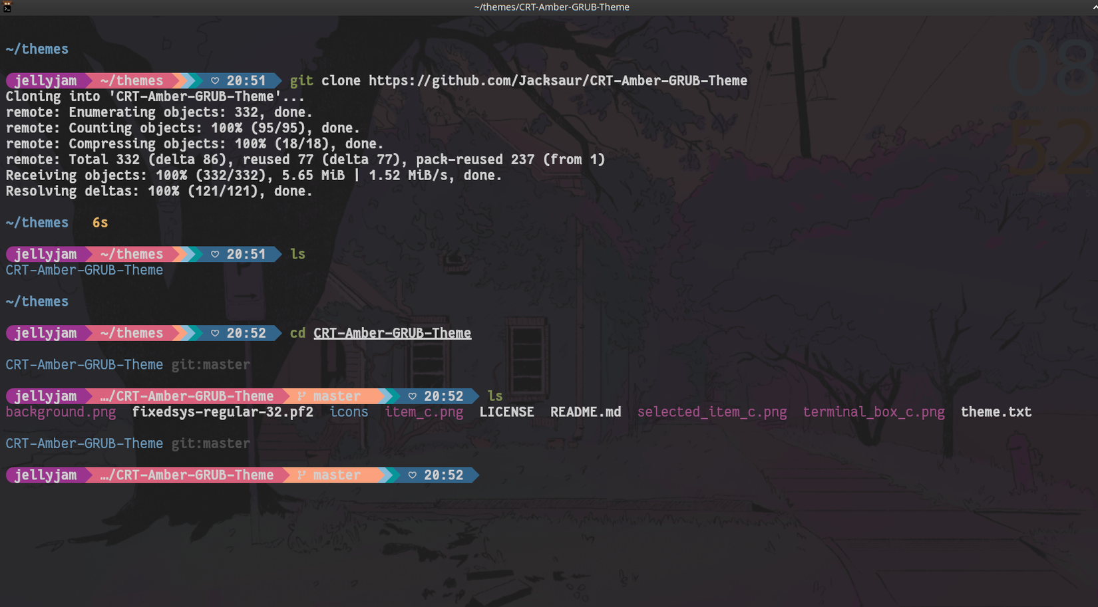
Task: Click the terminal app icon in title bar
Action: tap(7, 7)
